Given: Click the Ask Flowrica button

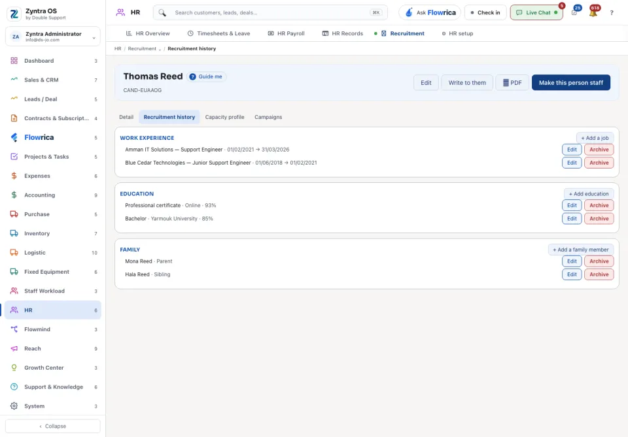Looking at the screenshot, I should [x=430, y=12].
